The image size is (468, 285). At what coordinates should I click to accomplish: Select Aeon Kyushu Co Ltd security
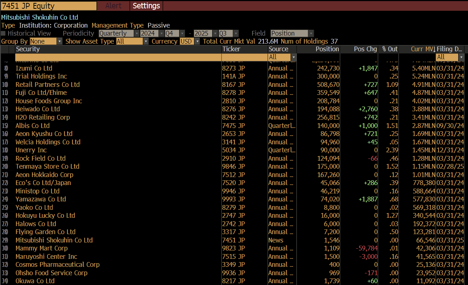pyautogui.click(x=44, y=134)
